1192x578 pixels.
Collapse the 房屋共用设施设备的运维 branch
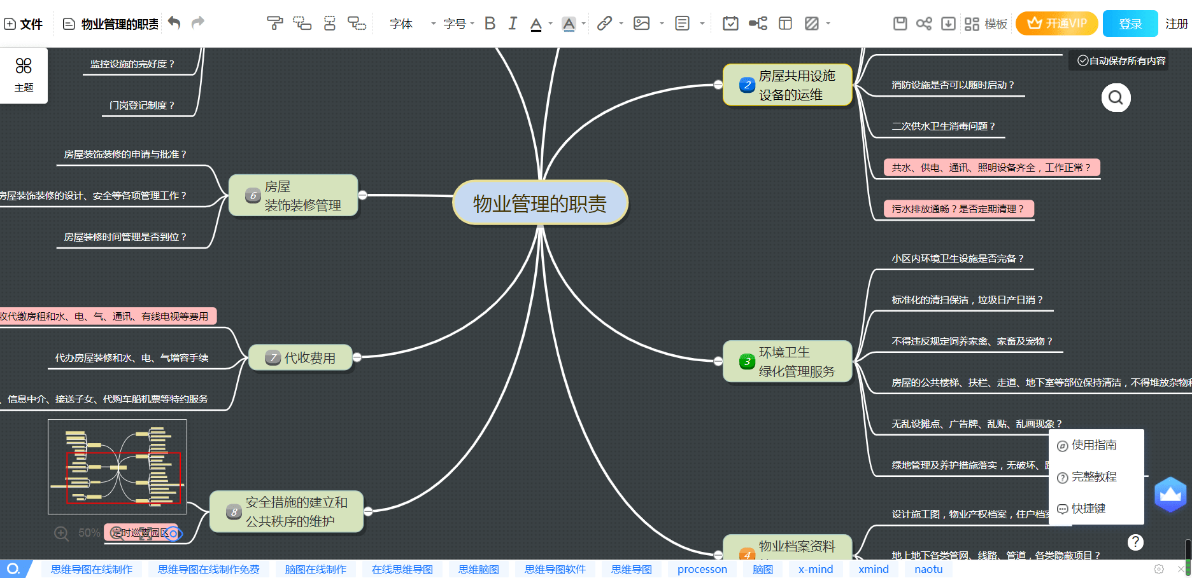coord(718,85)
